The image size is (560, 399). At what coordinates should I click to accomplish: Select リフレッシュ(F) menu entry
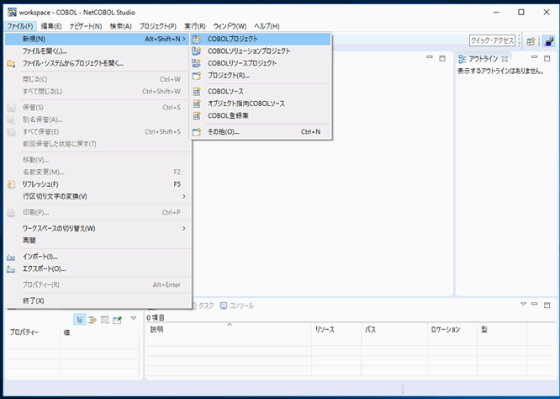[98, 184]
